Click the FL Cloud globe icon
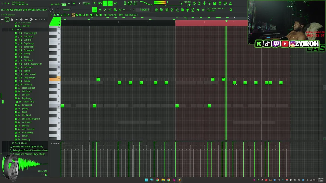 (x=231, y=10)
